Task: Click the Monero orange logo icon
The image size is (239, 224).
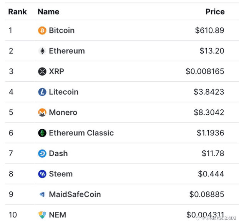Action: (42, 112)
